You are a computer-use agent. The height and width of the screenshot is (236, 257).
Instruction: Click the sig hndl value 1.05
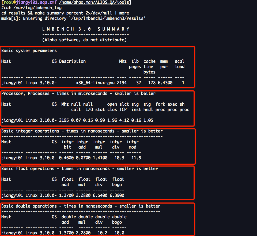click(x=148, y=120)
